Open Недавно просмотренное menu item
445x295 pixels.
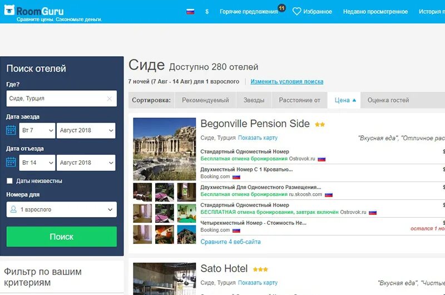click(375, 12)
